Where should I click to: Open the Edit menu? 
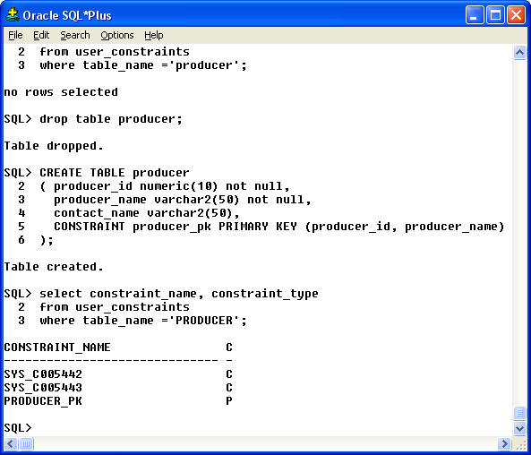click(41, 35)
